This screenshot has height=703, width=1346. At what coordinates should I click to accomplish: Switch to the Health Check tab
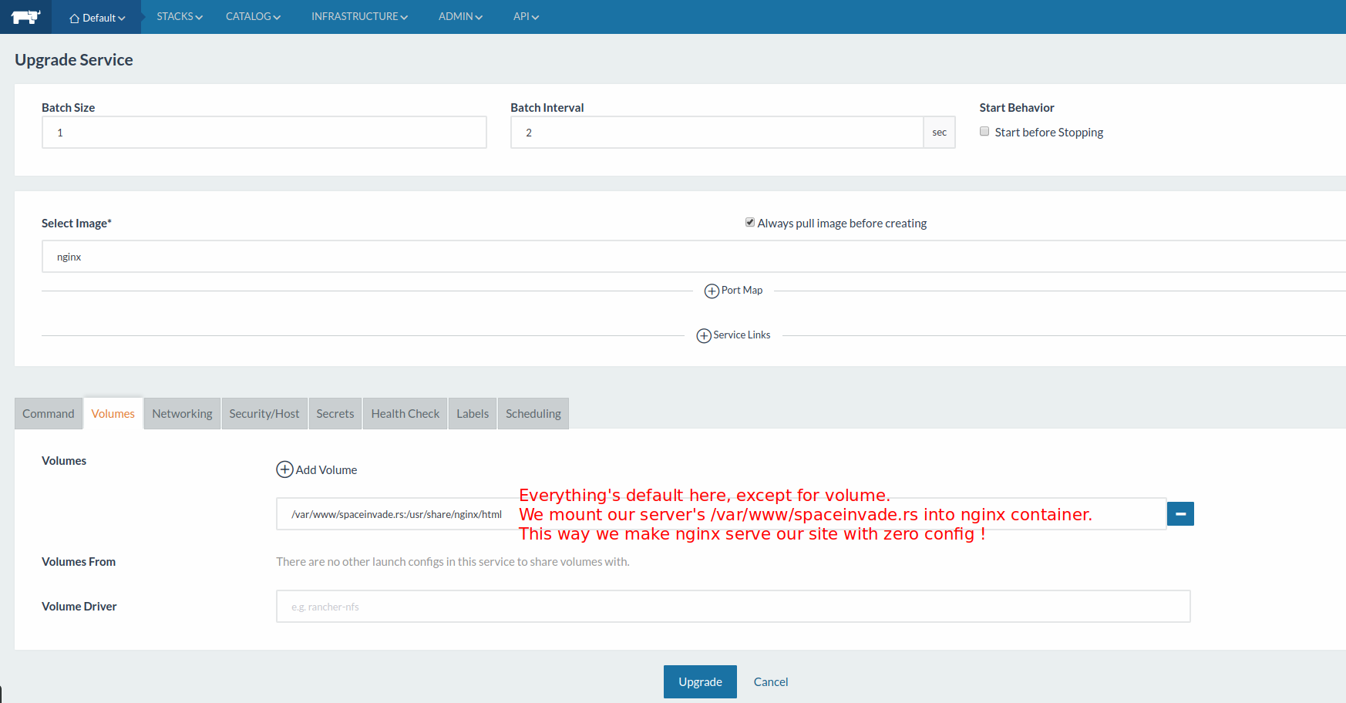pyautogui.click(x=405, y=414)
